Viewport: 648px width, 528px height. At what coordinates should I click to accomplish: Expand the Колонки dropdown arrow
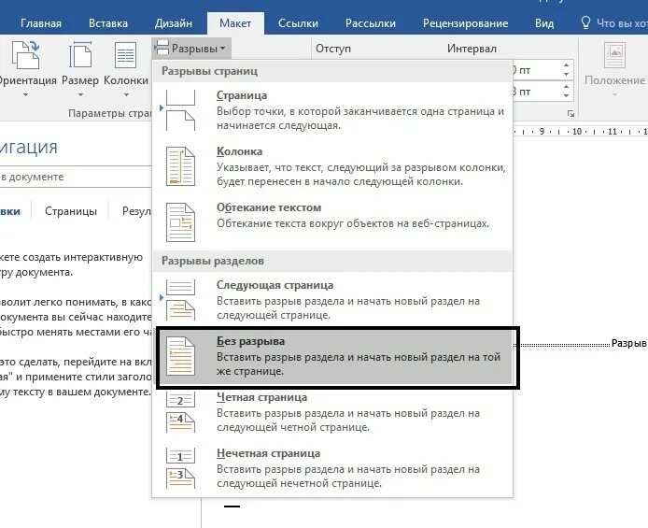pos(126,95)
